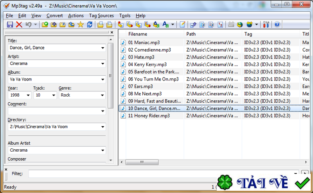Open the Help menu
Image resolution: width=313 pixels, height=193 pixels.
point(140,16)
